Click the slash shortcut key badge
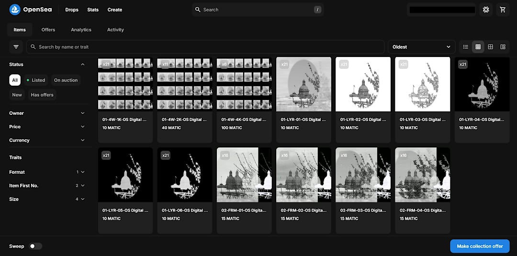517x256 pixels. [317, 10]
